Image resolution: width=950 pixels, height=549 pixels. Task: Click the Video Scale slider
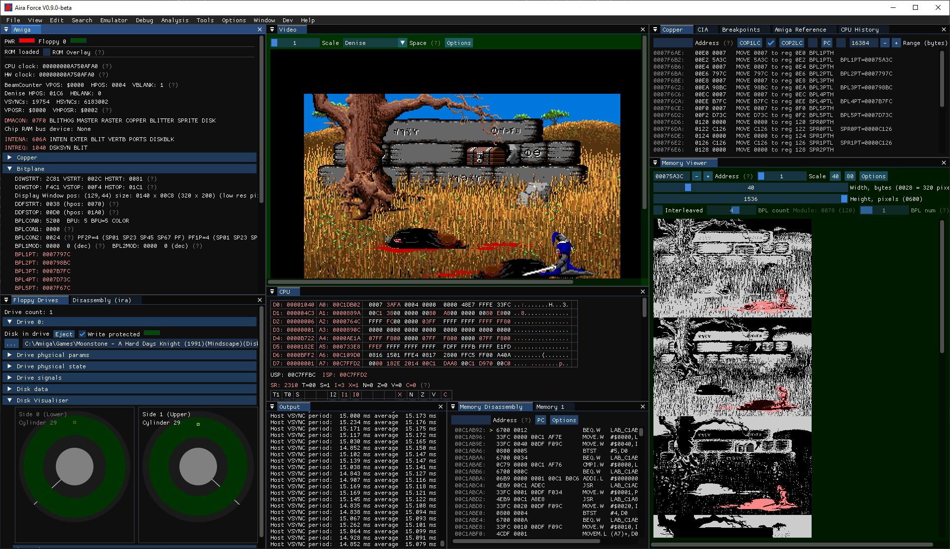[295, 43]
